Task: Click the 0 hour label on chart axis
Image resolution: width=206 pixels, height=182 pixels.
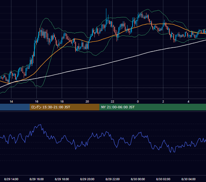Action: pos(138,102)
